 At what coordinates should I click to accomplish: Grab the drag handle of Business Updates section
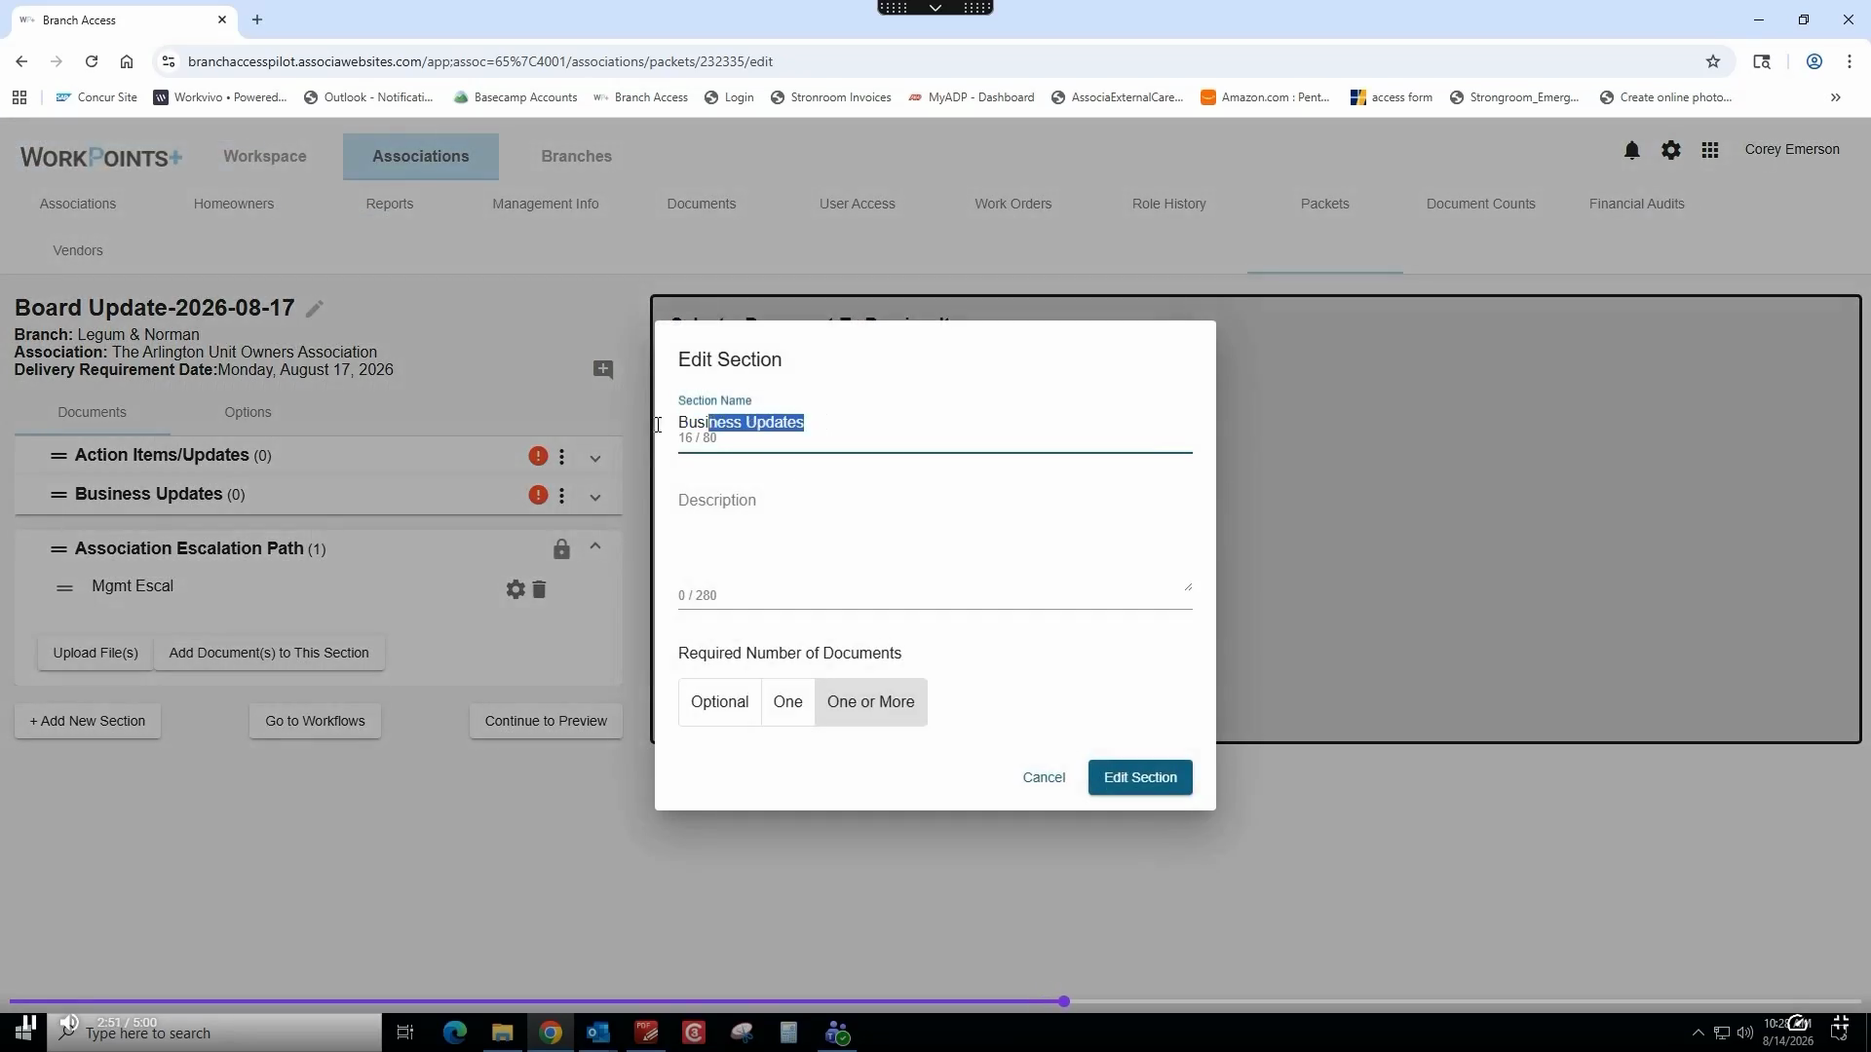[x=58, y=495]
